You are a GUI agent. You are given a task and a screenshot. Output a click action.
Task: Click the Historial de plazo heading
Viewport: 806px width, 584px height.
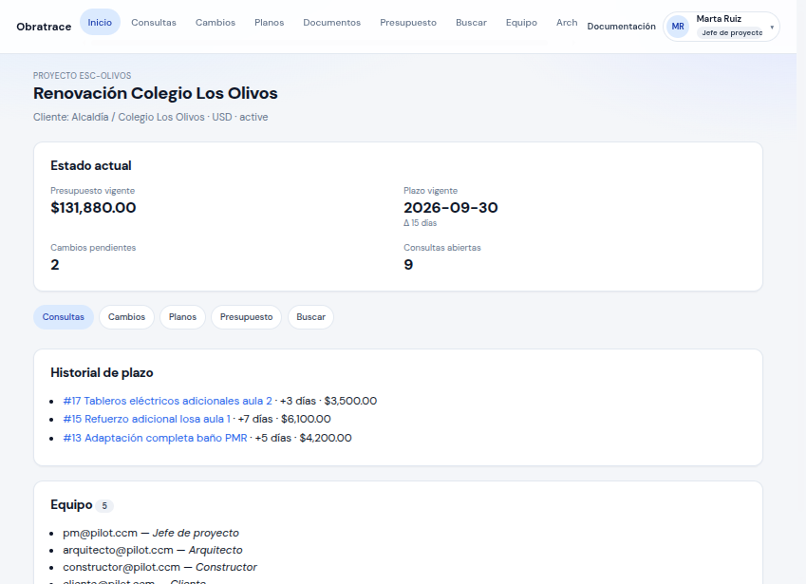[x=102, y=372]
